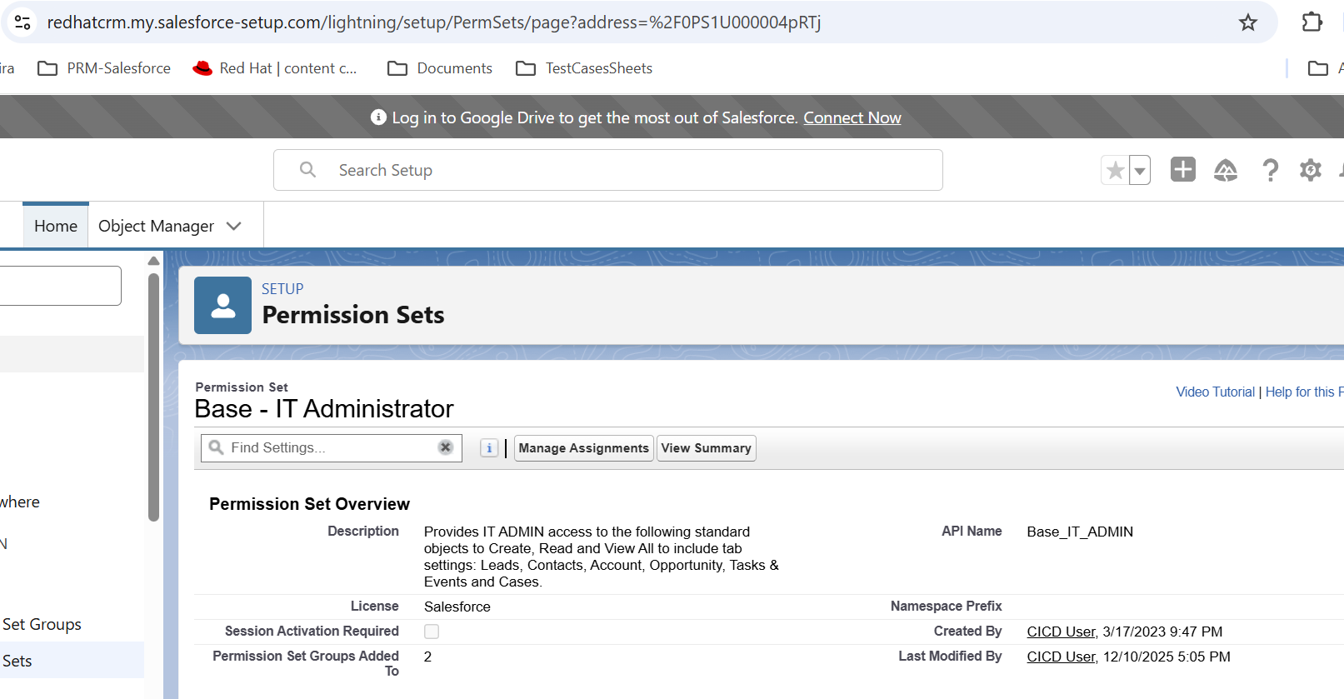
Task: Open the Object Manager tab
Action: (156, 226)
